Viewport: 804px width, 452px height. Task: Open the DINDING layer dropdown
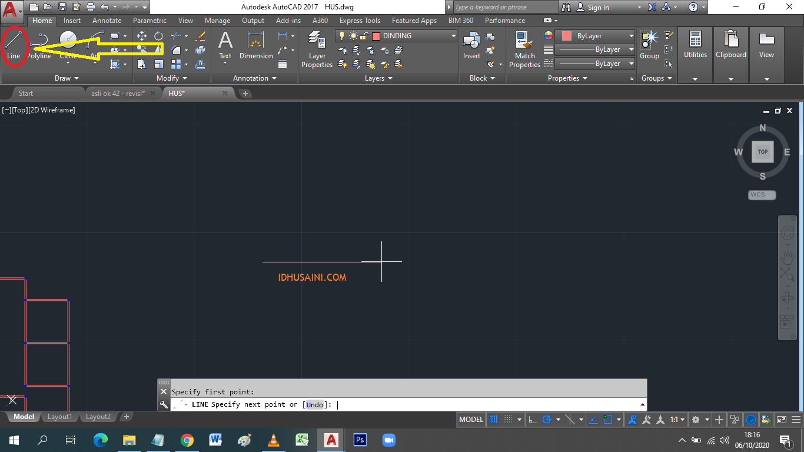452,35
